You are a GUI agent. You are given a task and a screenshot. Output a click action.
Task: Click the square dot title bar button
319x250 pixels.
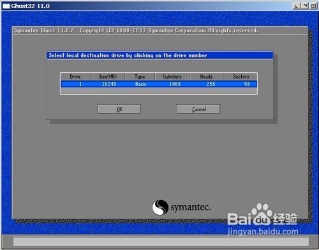click(x=313, y=6)
